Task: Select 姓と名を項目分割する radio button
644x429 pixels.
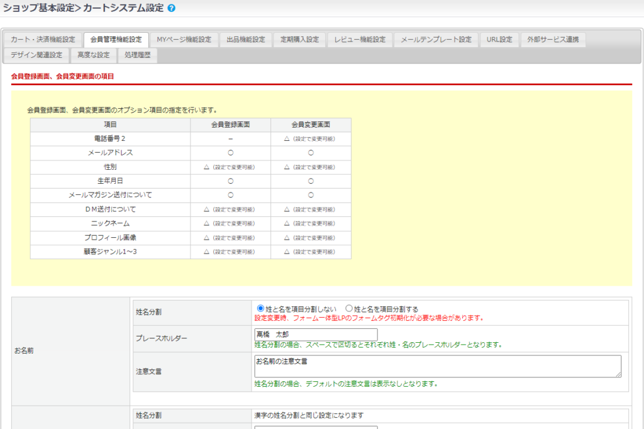Action: pyautogui.click(x=349, y=309)
